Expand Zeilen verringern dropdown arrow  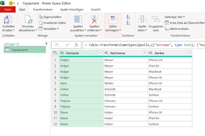pos(120,30)
